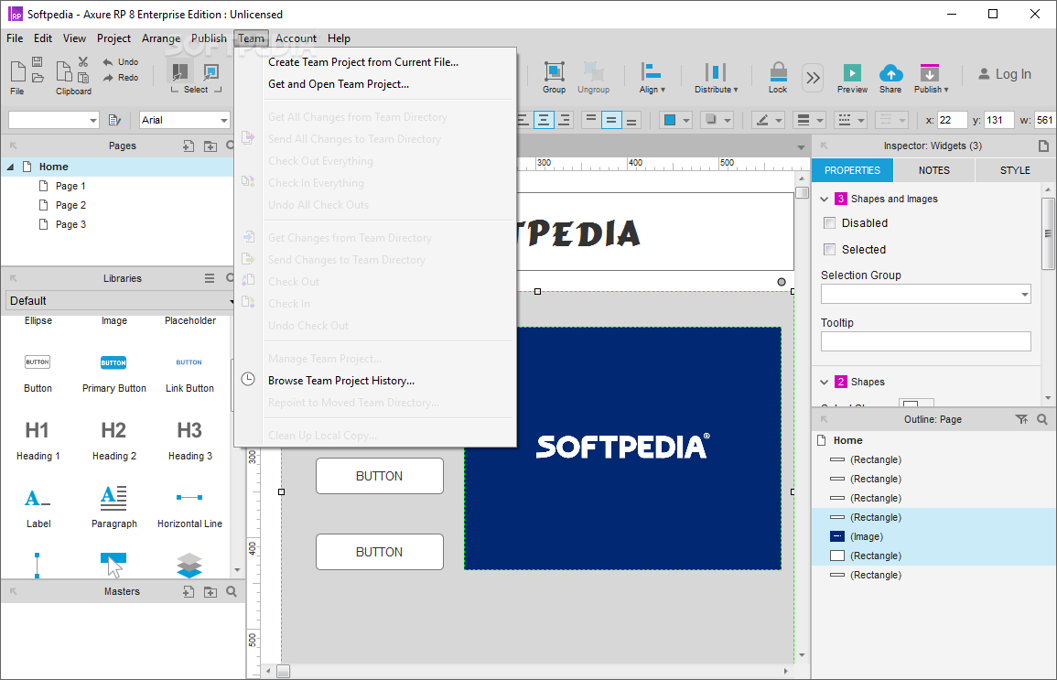Collapse the Home page tree node
Viewport: 1057px width, 680px height.
click(10, 167)
